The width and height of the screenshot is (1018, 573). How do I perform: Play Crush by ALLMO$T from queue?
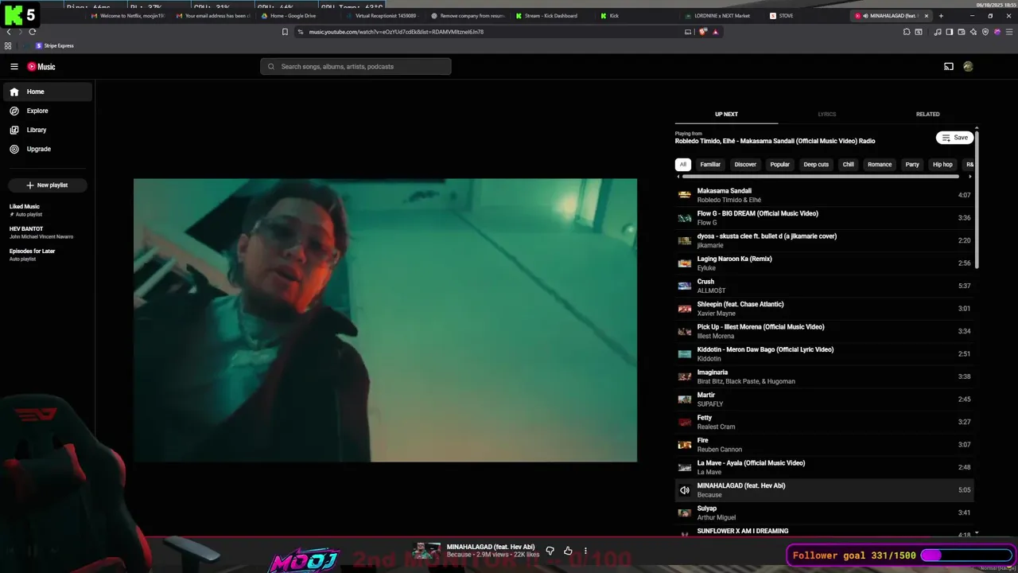[x=824, y=286]
